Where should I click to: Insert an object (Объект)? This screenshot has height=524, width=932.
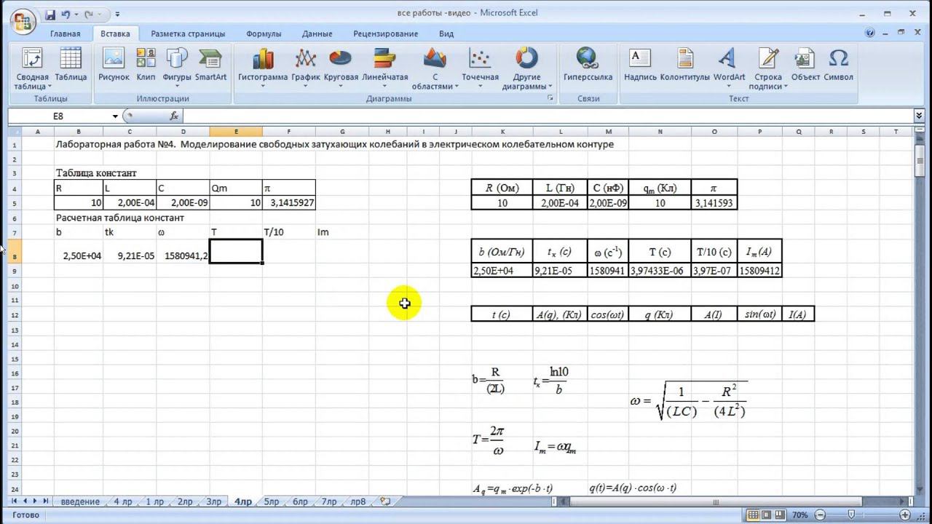(805, 65)
